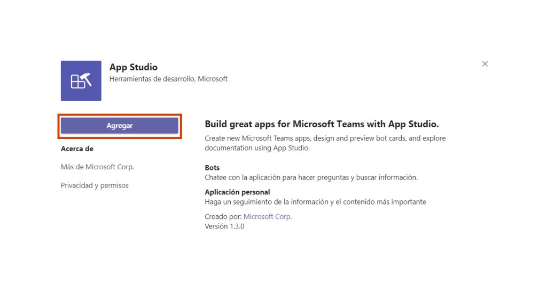This screenshot has height=286, width=547.
Task: Close the App Studio dialog
Action: (485, 64)
